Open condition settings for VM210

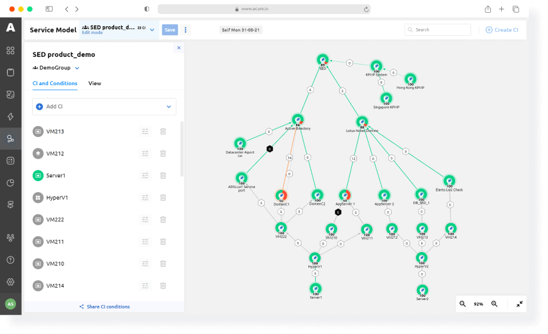tap(145, 264)
